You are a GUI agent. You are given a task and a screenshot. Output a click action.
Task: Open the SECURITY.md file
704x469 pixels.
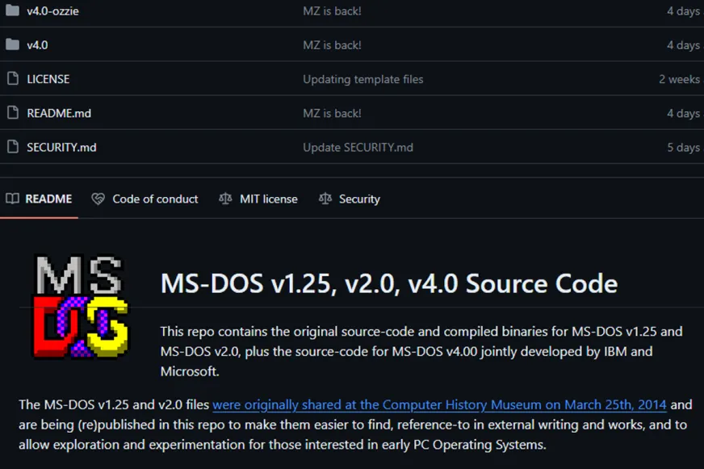click(x=61, y=147)
